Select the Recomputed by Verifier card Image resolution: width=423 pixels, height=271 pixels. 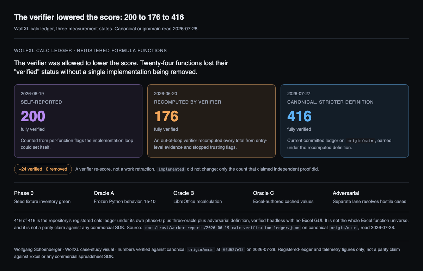point(211,121)
